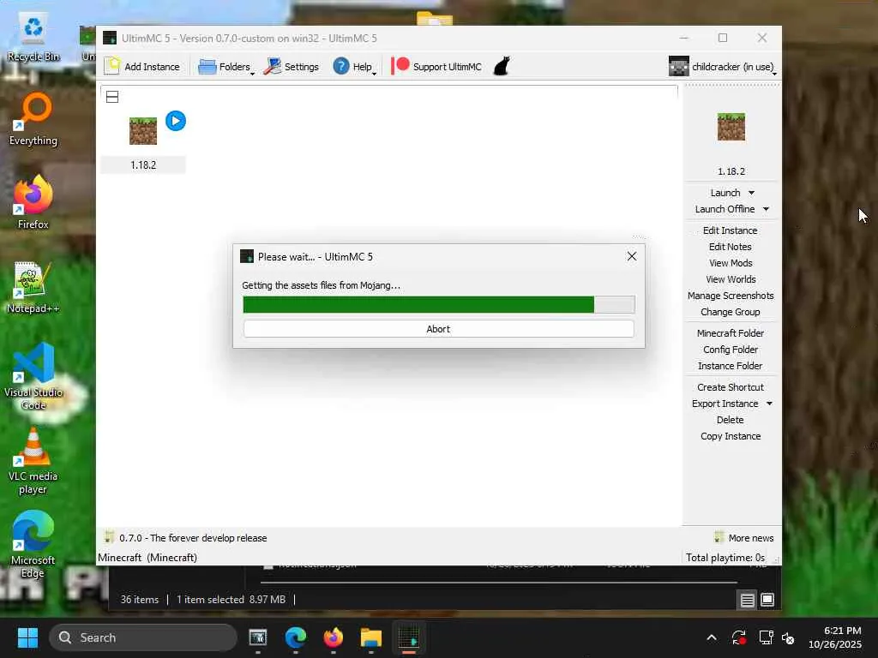Click the UltimMC title bar app icon
The height and width of the screenshot is (658, 878).
click(x=110, y=38)
